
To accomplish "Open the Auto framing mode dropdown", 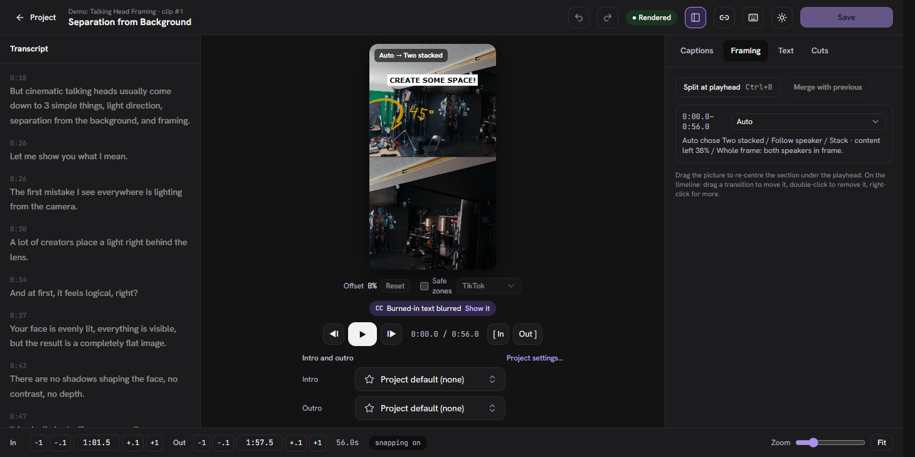I will tap(808, 122).
